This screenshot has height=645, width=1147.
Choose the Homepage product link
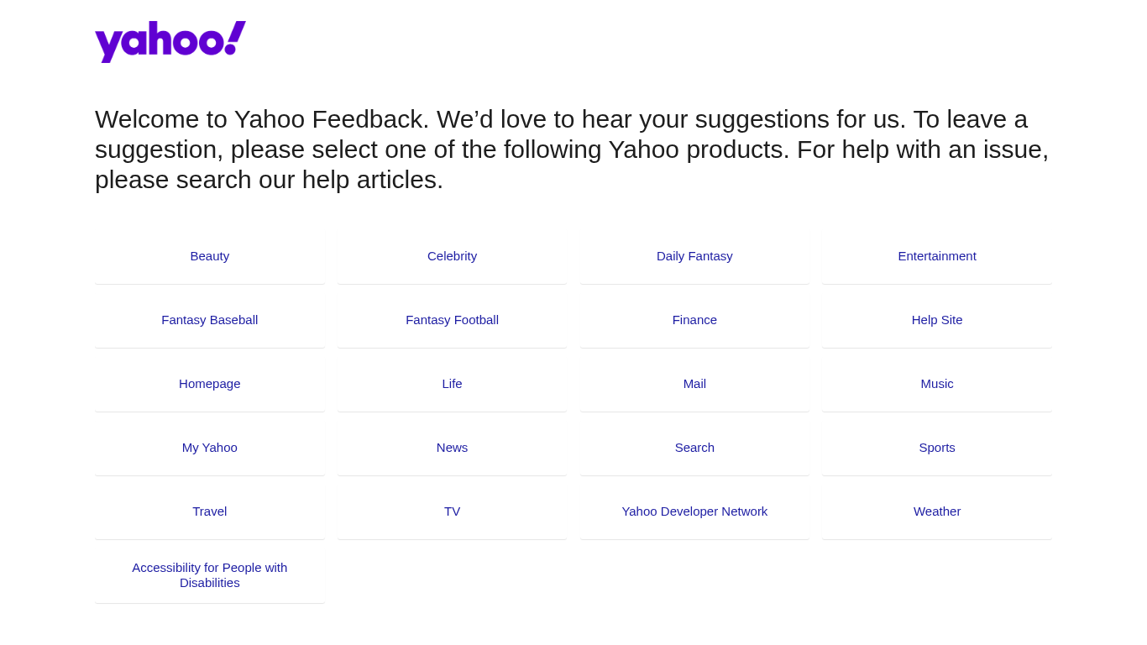click(210, 384)
